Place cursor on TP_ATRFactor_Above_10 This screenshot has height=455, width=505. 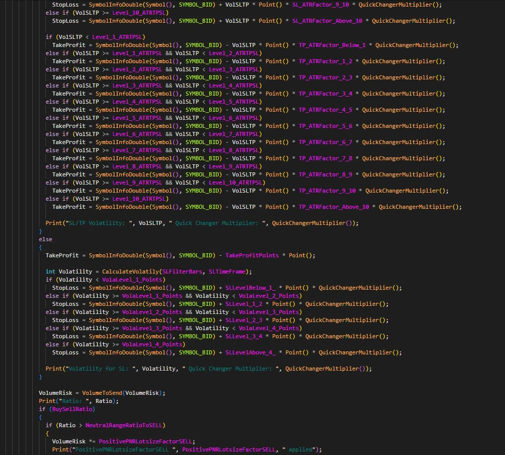point(333,207)
